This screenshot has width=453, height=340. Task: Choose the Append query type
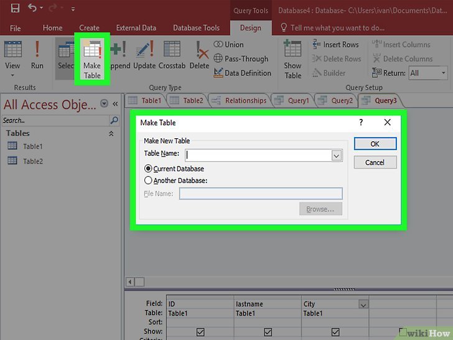tap(120, 55)
